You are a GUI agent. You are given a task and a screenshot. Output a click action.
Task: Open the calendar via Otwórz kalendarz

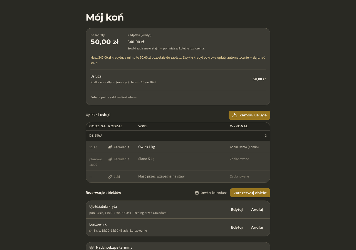(211, 193)
